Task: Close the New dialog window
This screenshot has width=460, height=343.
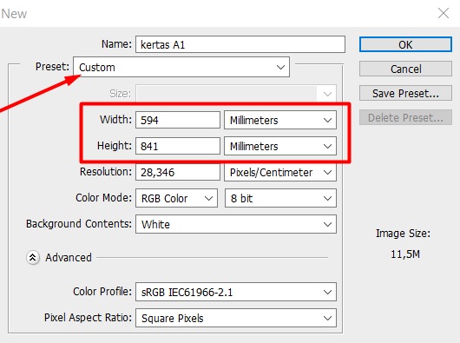Action: point(444,13)
